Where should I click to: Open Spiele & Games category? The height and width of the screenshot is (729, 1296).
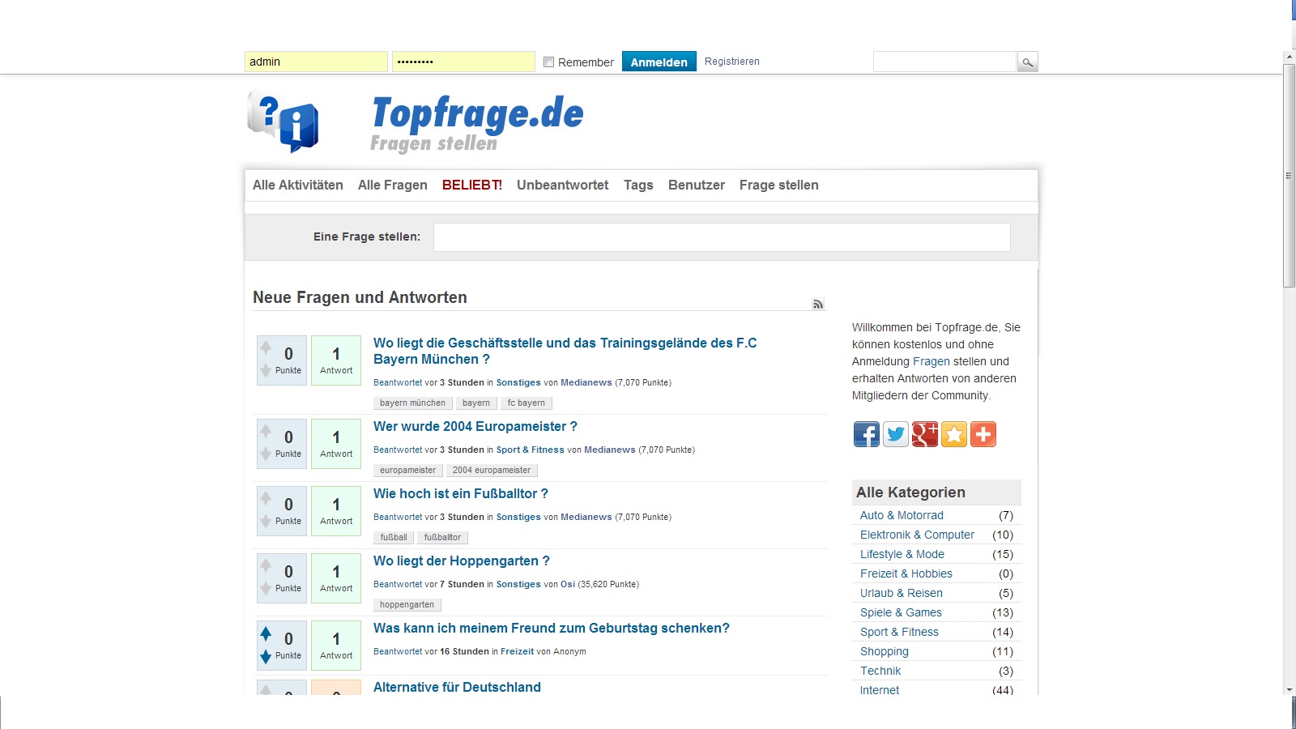point(901,612)
